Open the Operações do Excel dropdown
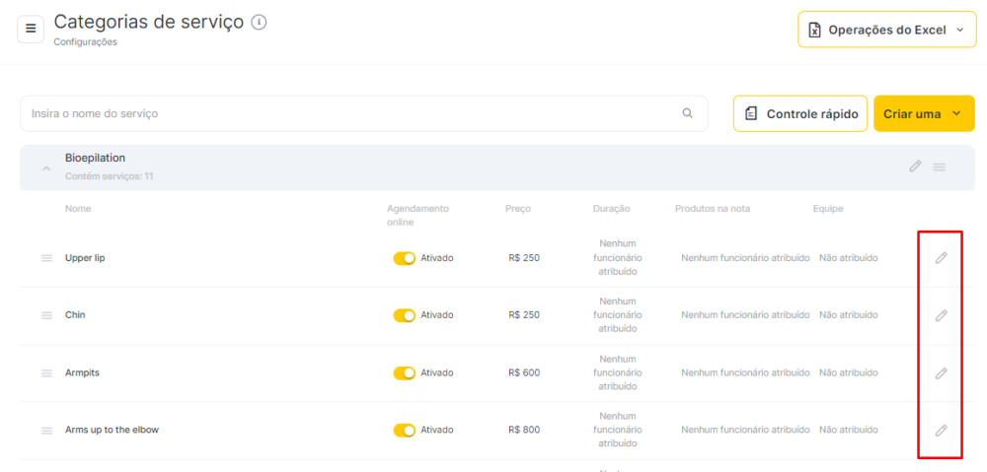Image resolution: width=987 pixels, height=472 pixels. tap(887, 30)
